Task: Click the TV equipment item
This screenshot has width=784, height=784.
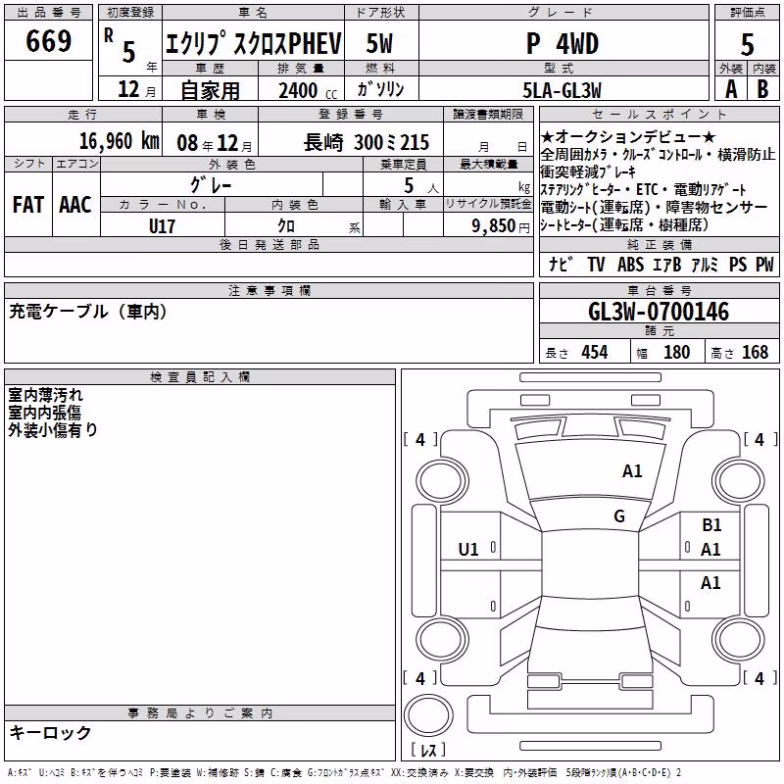Action: [596, 264]
